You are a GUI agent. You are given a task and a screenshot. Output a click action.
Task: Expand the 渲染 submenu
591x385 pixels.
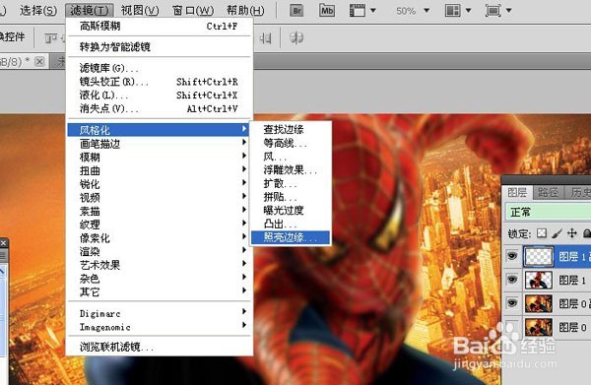coord(159,251)
